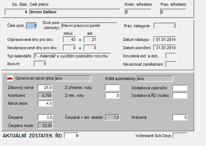
Task: Click the Dodatková ŘD (rizika) field
Action: click(180, 95)
